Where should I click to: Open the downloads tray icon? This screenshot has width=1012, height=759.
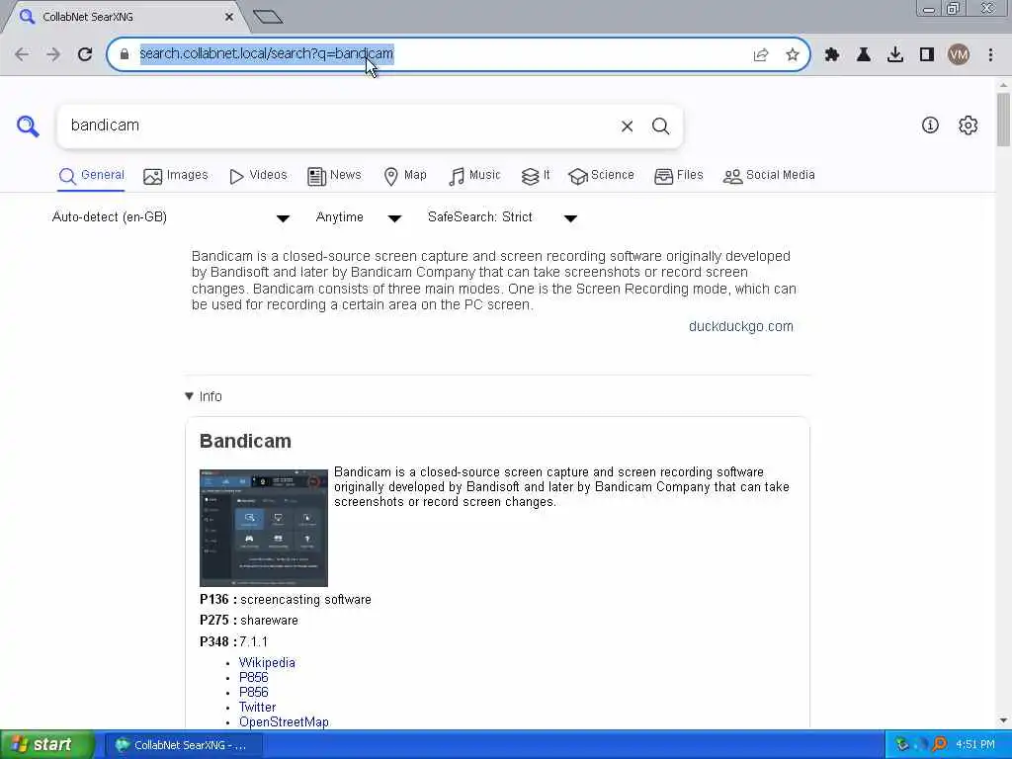(895, 55)
